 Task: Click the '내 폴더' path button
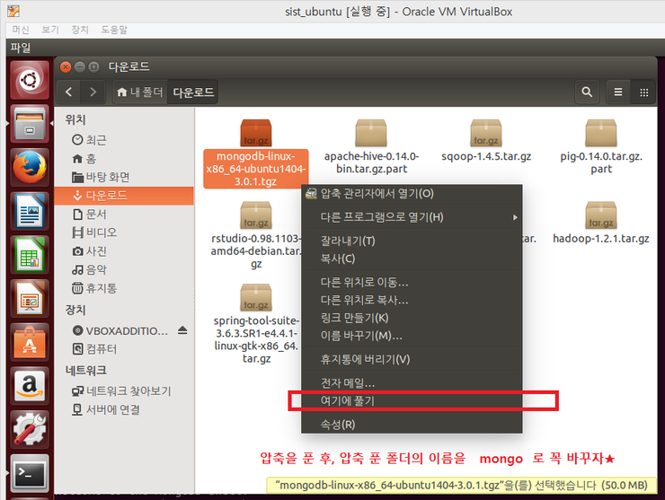coord(140,92)
